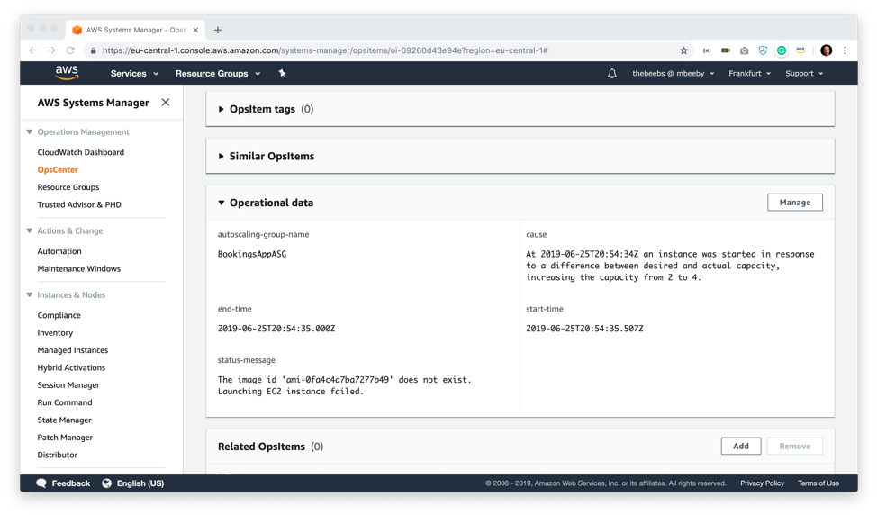Click the browser forward arrow
Screen dimensions: 877x515
pos(51,50)
